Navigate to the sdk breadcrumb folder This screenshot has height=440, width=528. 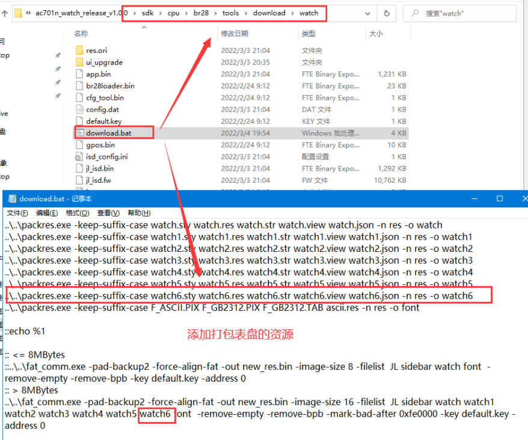[147, 13]
